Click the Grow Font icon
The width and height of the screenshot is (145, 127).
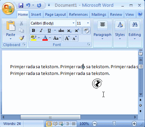coord(67,38)
